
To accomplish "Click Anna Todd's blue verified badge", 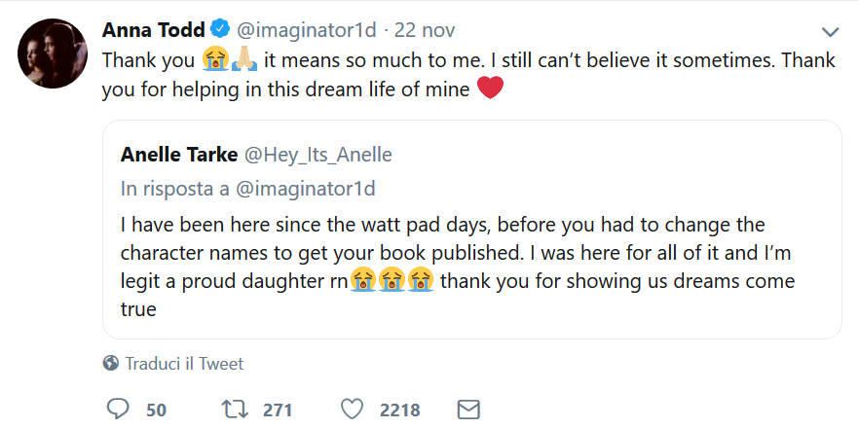I will (x=220, y=28).
